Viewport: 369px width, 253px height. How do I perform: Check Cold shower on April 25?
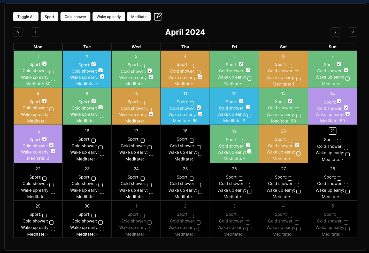[x=199, y=185]
